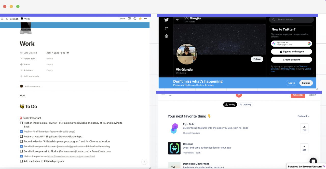The image size is (326, 169).
Task: Click Add a property in Notion
Action: coord(30,76)
